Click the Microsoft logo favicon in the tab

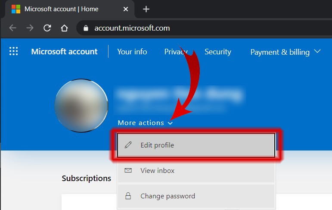coord(16,9)
